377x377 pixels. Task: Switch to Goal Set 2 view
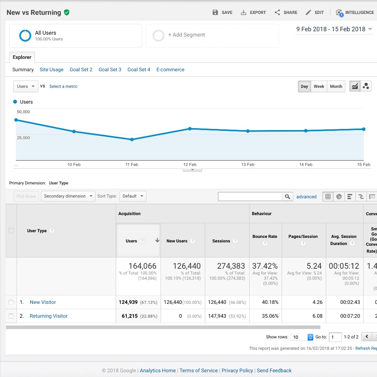click(x=81, y=69)
